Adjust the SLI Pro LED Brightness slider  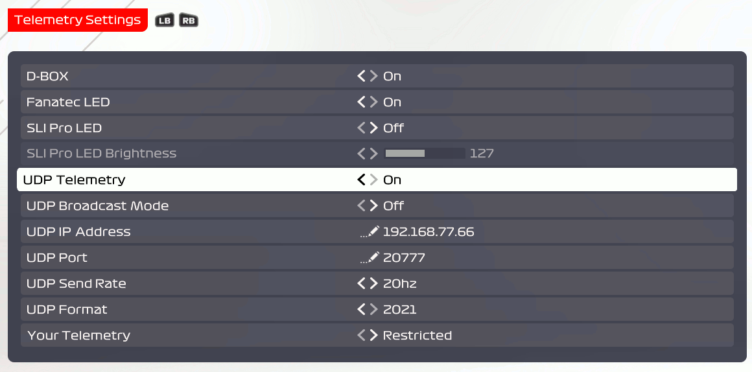(x=425, y=154)
